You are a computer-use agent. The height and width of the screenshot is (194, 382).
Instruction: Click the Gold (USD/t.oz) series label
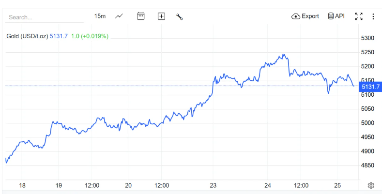tap(27, 36)
